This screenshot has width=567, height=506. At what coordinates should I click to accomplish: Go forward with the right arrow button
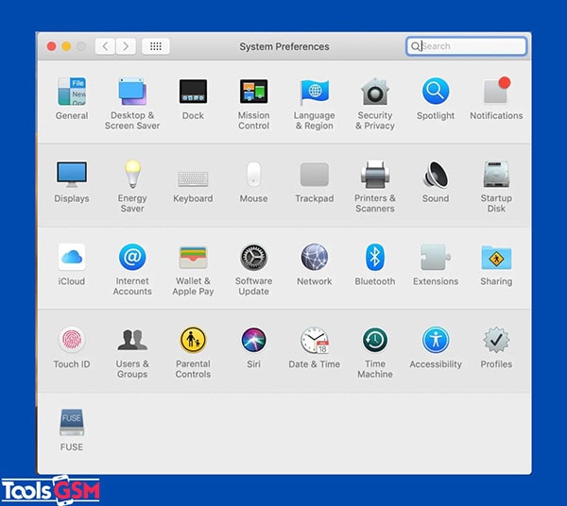(x=126, y=46)
